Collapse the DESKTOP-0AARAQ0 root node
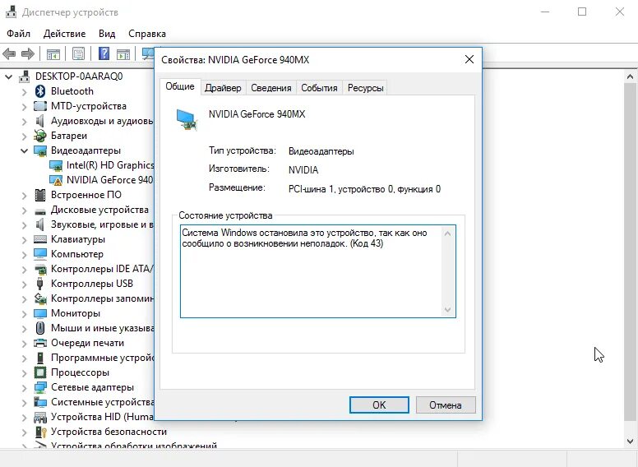638x467 pixels. tap(8, 76)
